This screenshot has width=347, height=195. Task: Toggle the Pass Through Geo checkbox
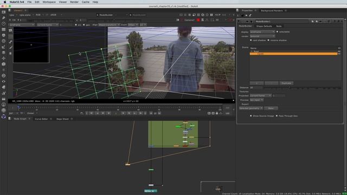[277, 116]
